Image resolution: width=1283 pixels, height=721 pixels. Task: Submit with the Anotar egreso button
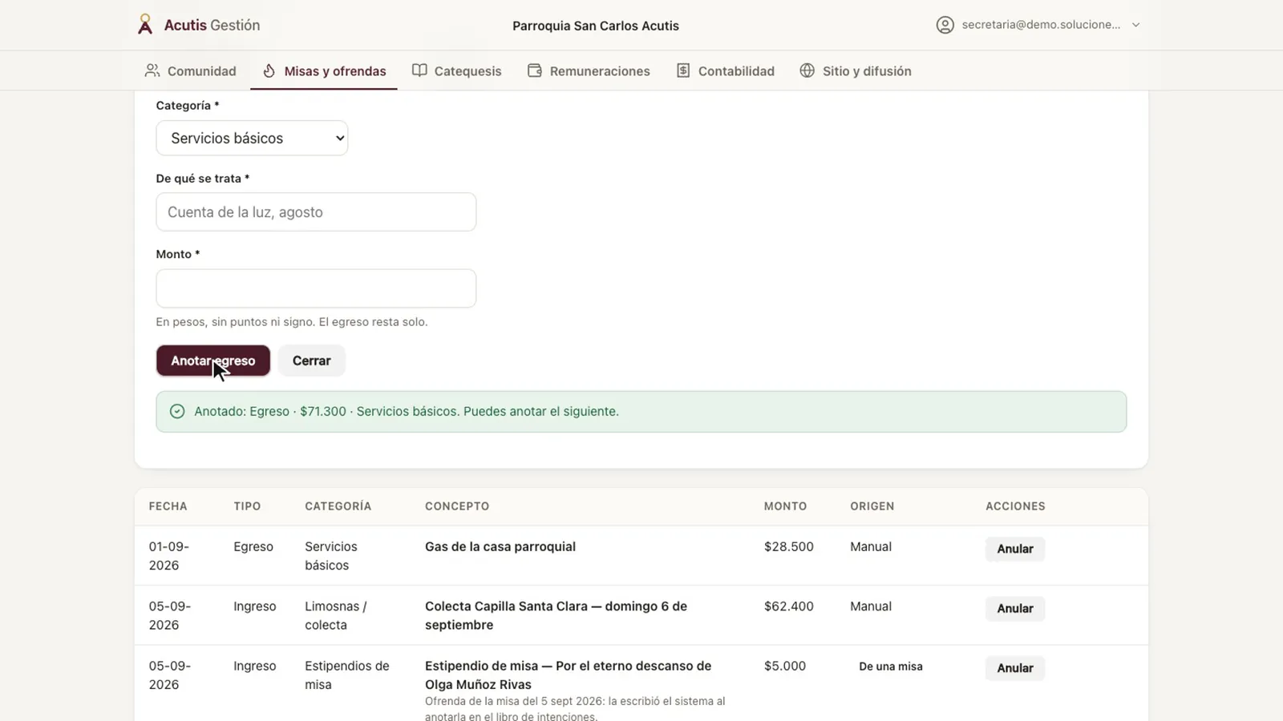(x=213, y=360)
